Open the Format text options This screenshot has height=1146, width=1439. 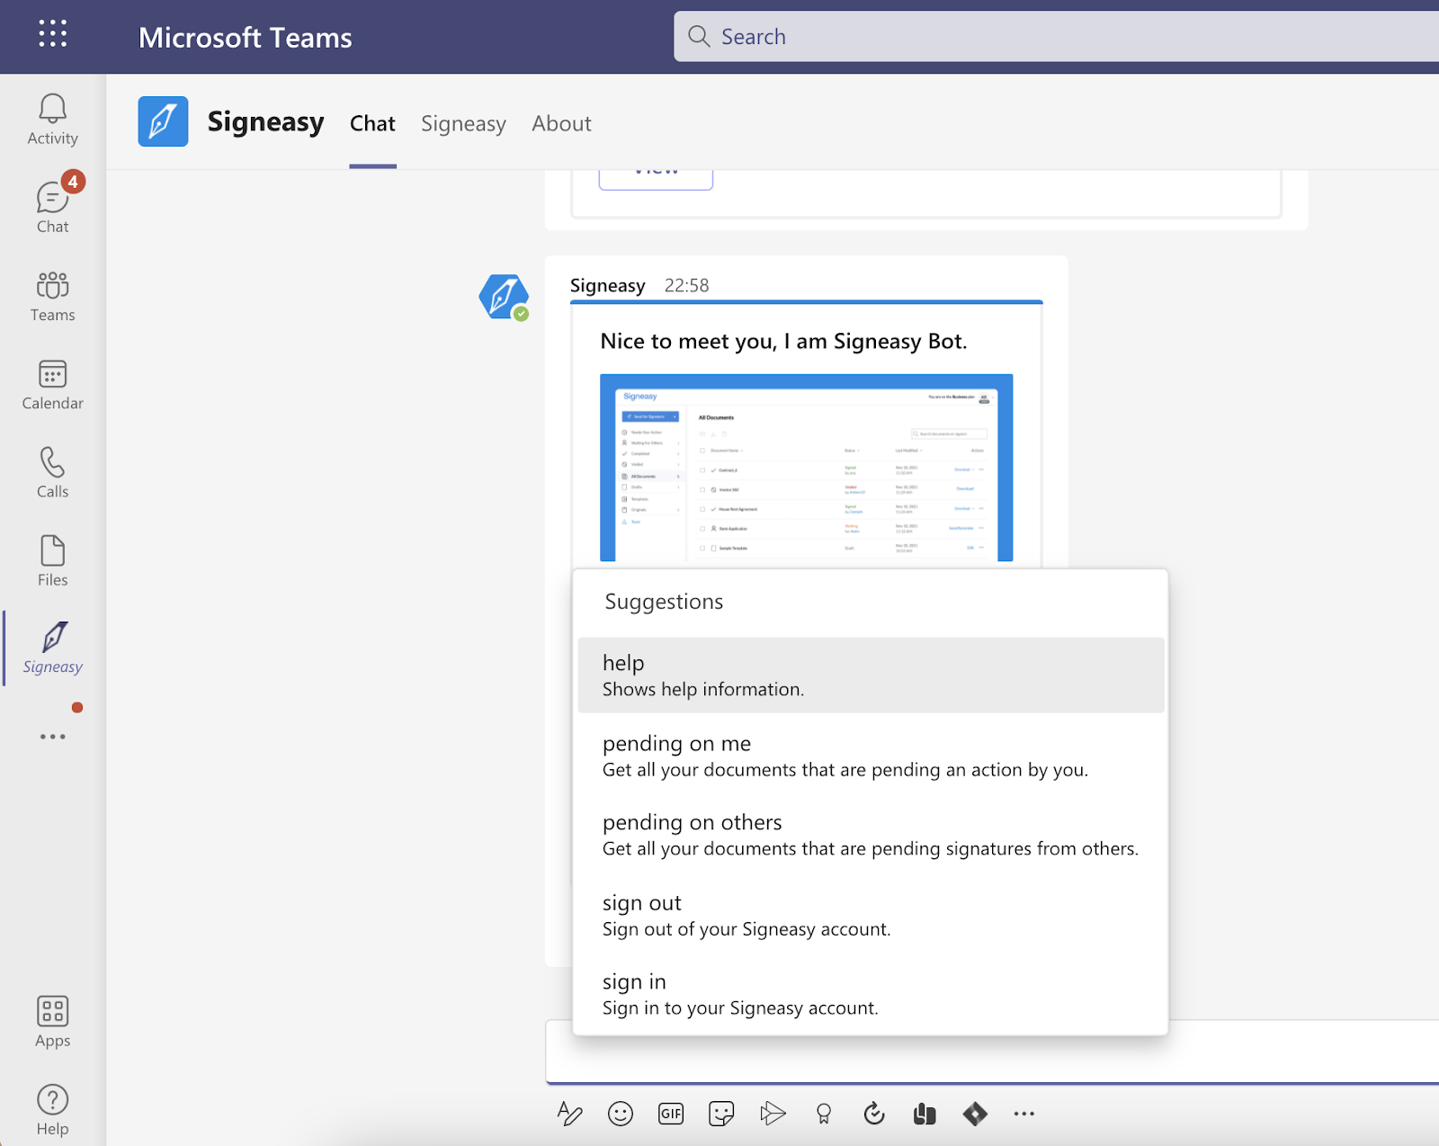[x=569, y=1114]
